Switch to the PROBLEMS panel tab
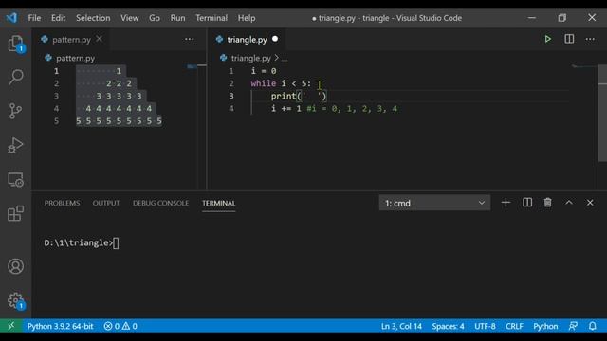Image resolution: width=607 pixels, height=341 pixels. click(62, 203)
